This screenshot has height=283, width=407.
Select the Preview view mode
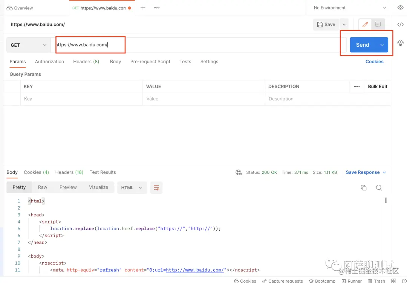pos(68,187)
